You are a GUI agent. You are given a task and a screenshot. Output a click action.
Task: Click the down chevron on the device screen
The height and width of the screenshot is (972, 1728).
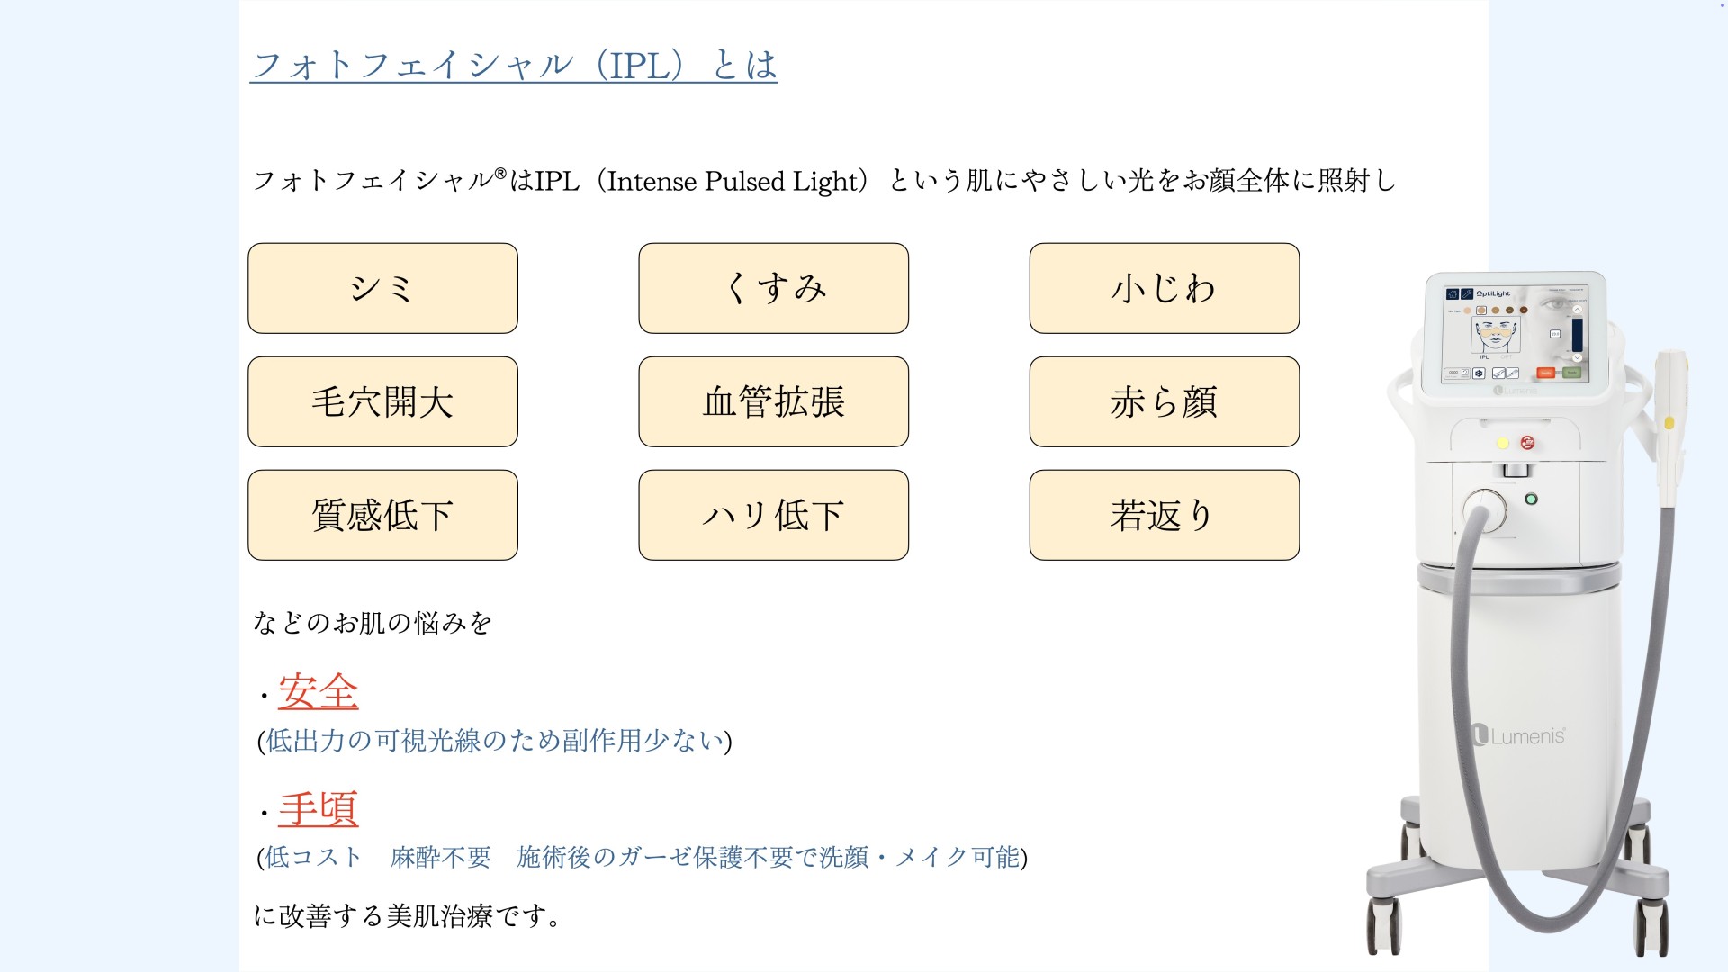[x=1577, y=357]
